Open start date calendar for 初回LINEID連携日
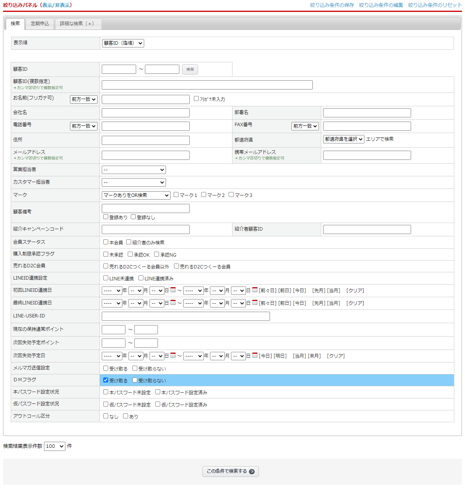The height and width of the screenshot is (488, 465). coord(173,290)
